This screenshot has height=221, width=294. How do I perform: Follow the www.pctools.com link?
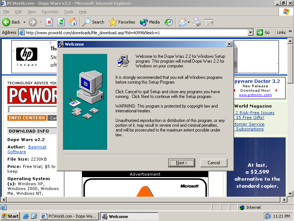pyautogui.click(x=255, y=95)
